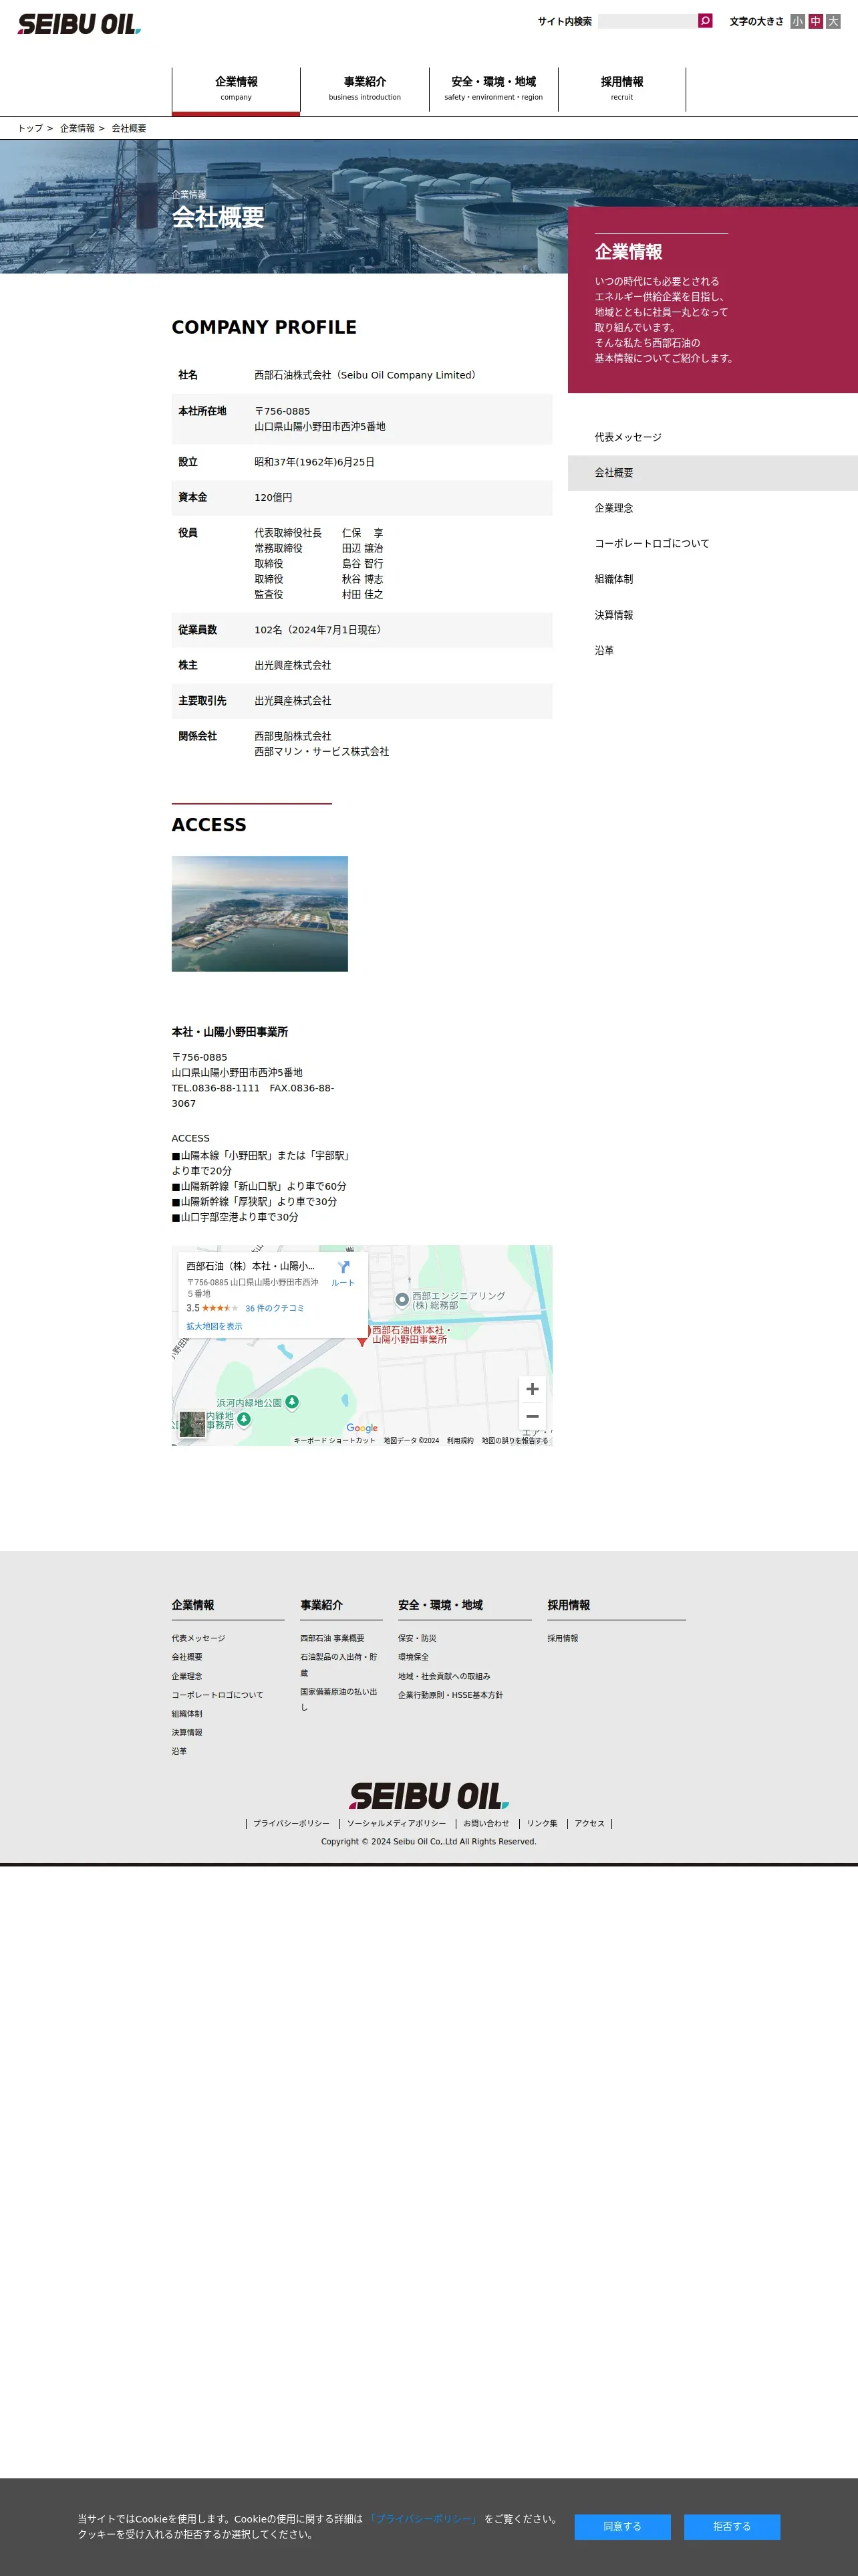
Task: Open footer 企業行動原則・HSSE基本方針 link
Action: click(450, 1695)
